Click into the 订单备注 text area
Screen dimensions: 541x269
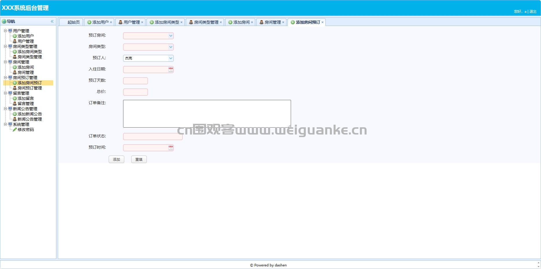click(x=207, y=114)
